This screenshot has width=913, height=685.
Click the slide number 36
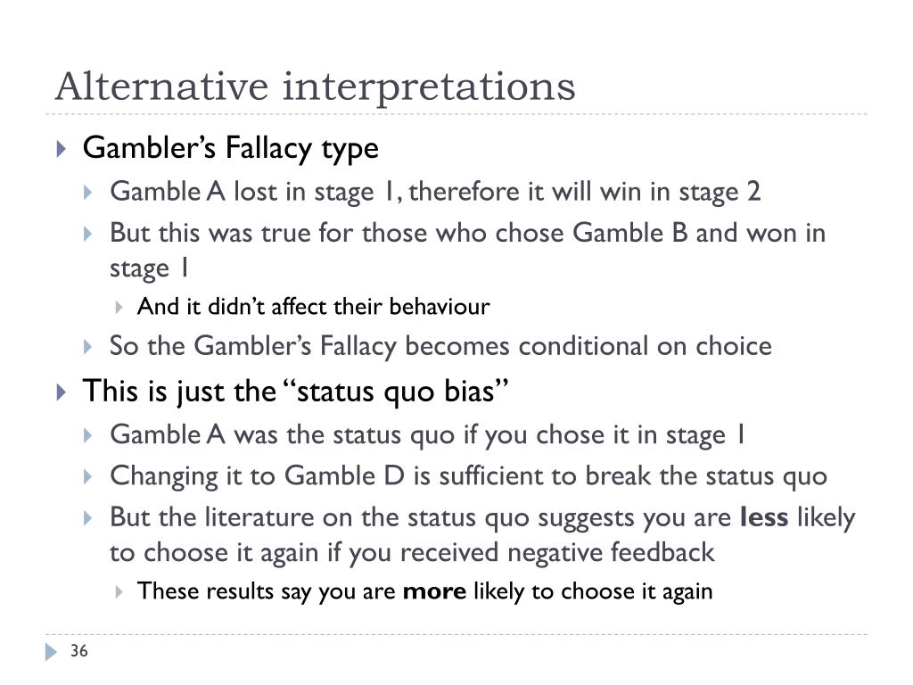pyautogui.click(x=79, y=650)
